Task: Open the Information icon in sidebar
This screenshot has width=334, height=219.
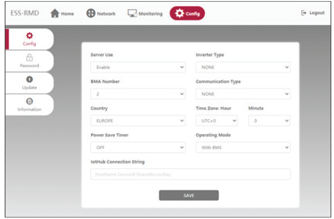Action: [29, 102]
